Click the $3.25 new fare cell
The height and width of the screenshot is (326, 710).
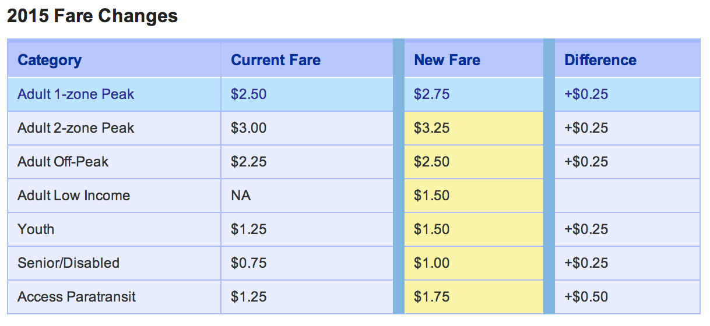click(x=474, y=128)
